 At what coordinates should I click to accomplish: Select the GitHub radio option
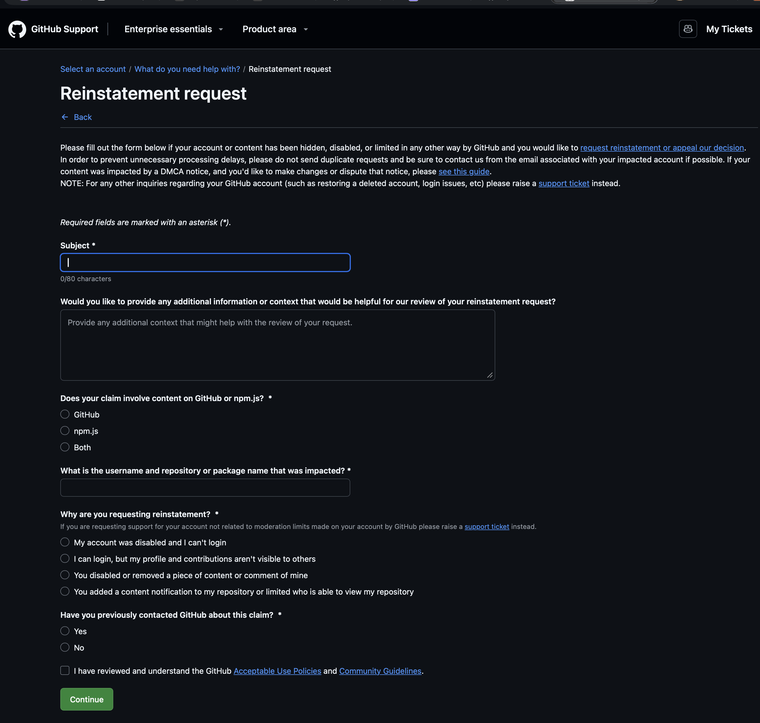pyautogui.click(x=65, y=414)
